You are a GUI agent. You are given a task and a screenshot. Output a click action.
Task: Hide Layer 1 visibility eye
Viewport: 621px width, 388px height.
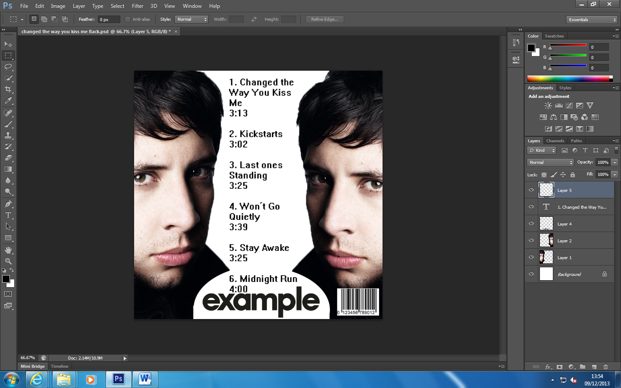coord(531,257)
